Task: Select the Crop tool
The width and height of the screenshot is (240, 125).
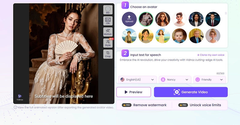Action: point(108,54)
